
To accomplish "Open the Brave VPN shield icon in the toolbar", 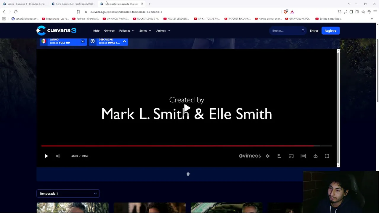I will tap(369, 12).
